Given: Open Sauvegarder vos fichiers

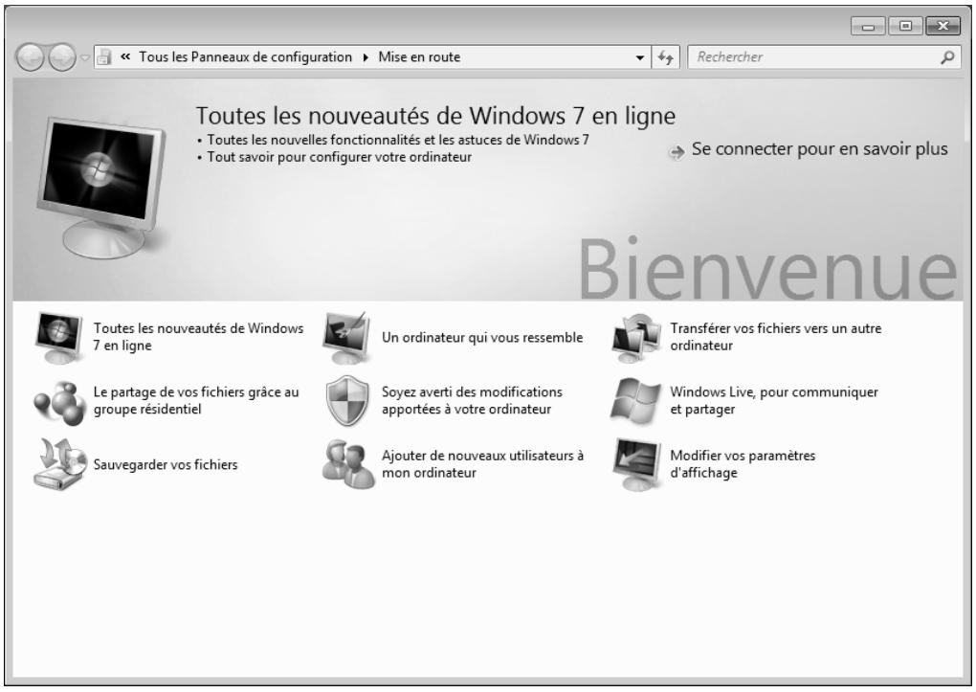Looking at the screenshot, I should pyautogui.click(x=166, y=464).
